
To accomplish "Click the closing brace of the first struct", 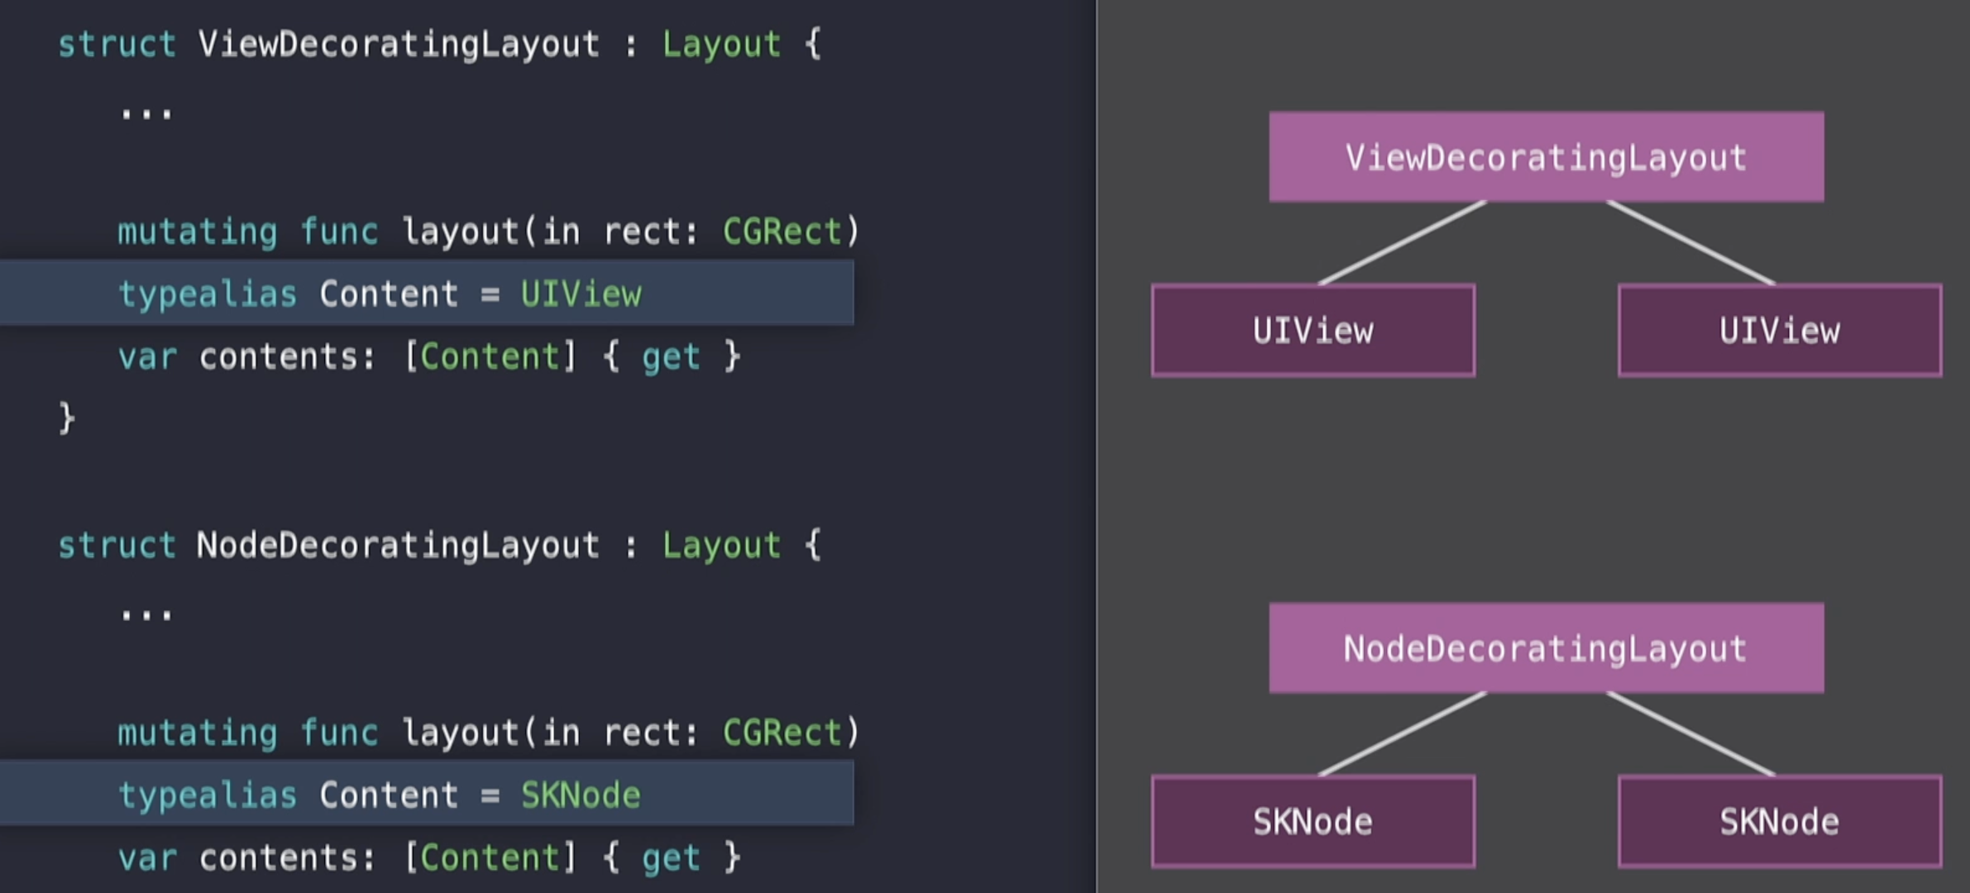I will [67, 418].
